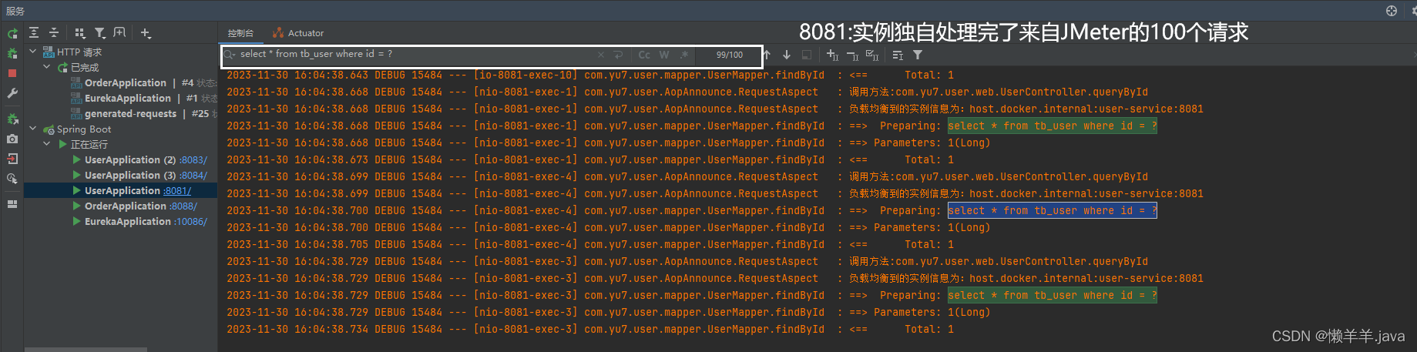Click the Rerun in Debug mode icon
The height and width of the screenshot is (352, 1417).
12,53
